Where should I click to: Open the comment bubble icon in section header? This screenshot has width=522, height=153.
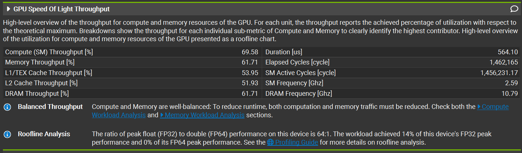point(514,9)
